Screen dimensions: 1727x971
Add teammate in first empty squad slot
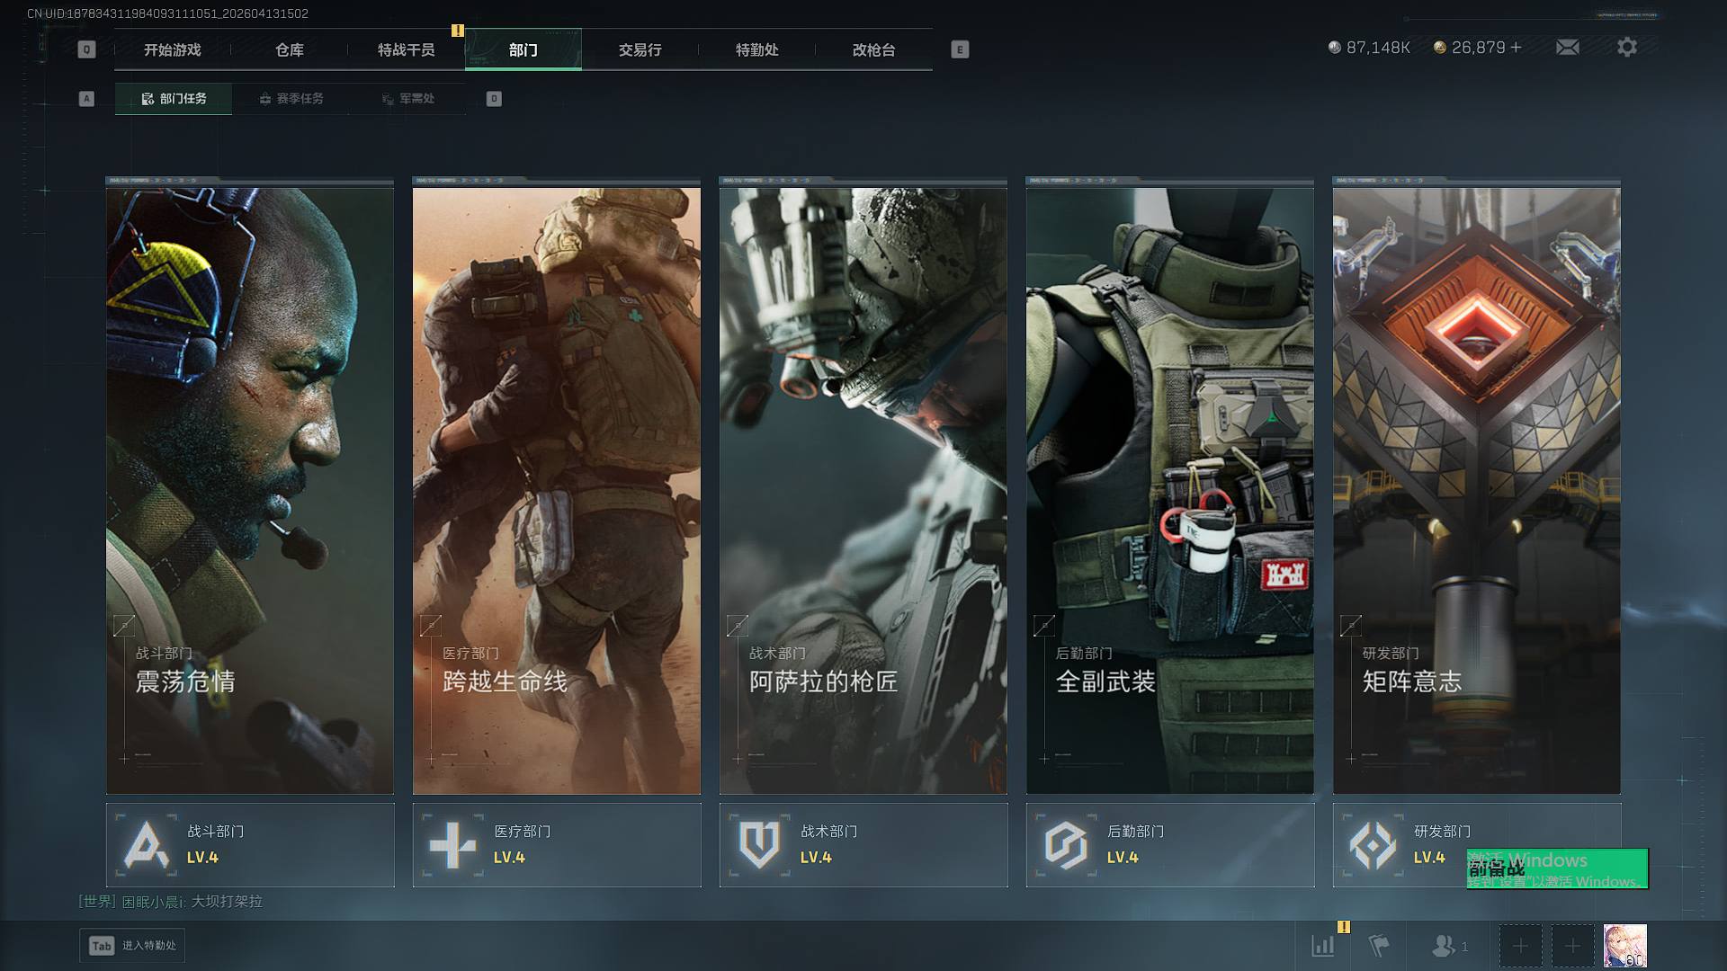coord(1520,946)
